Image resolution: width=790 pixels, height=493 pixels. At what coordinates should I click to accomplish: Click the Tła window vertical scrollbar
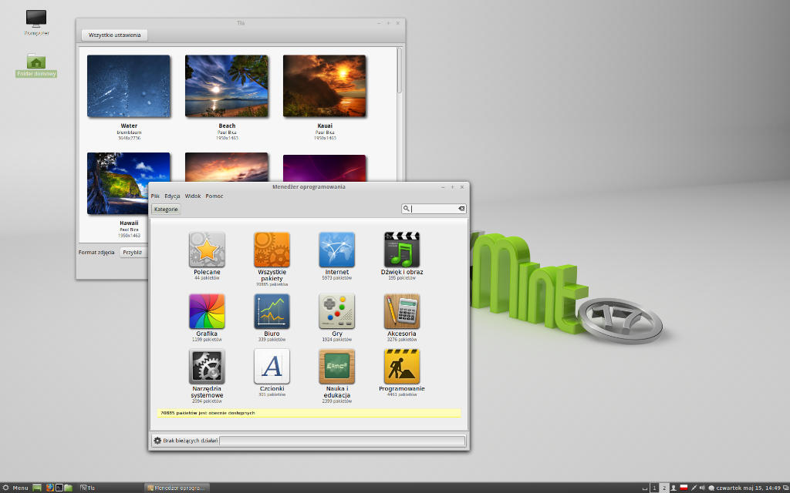click(399, 70)
